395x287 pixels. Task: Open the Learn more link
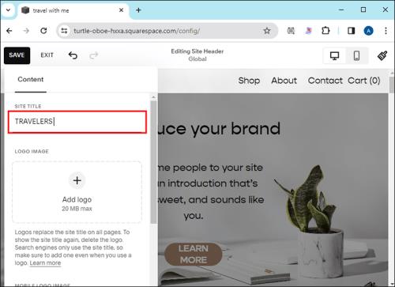45,263
